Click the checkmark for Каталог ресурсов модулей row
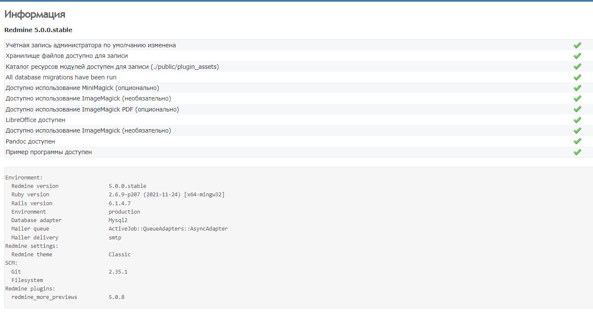 click(x=577, y=67)
